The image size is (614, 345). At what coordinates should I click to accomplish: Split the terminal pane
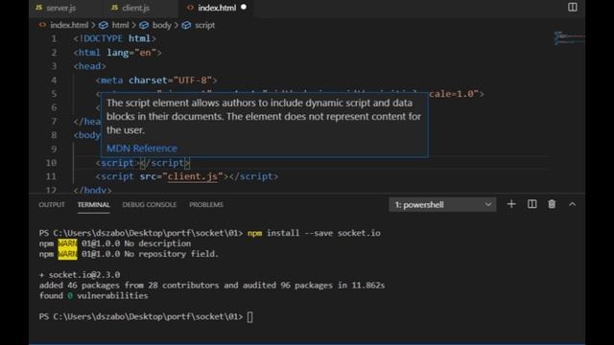tap(531, 204)
